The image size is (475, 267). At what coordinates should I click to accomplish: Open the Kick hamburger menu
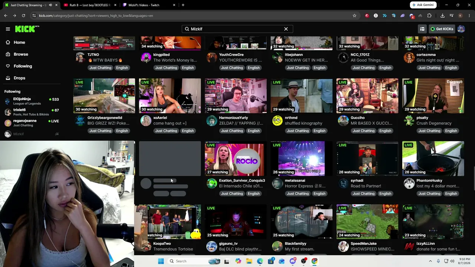click(x=8, y=29)
